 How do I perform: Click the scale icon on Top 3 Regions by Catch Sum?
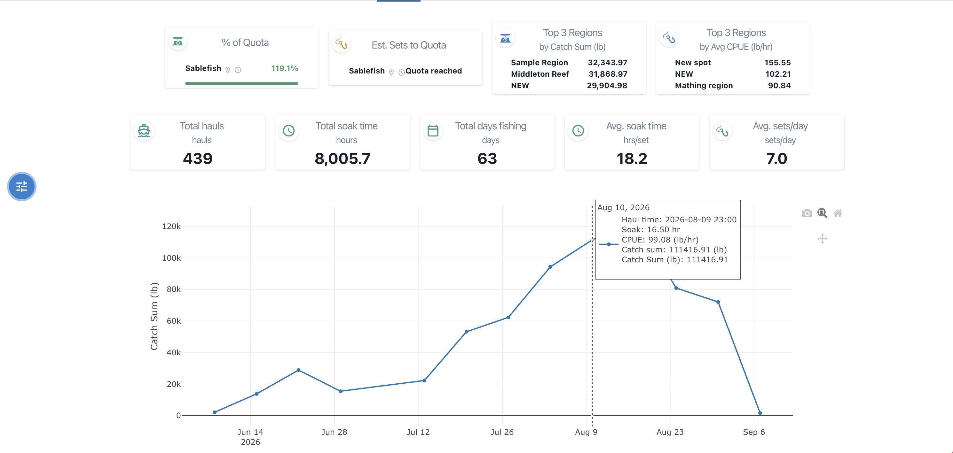pos(505,38)
